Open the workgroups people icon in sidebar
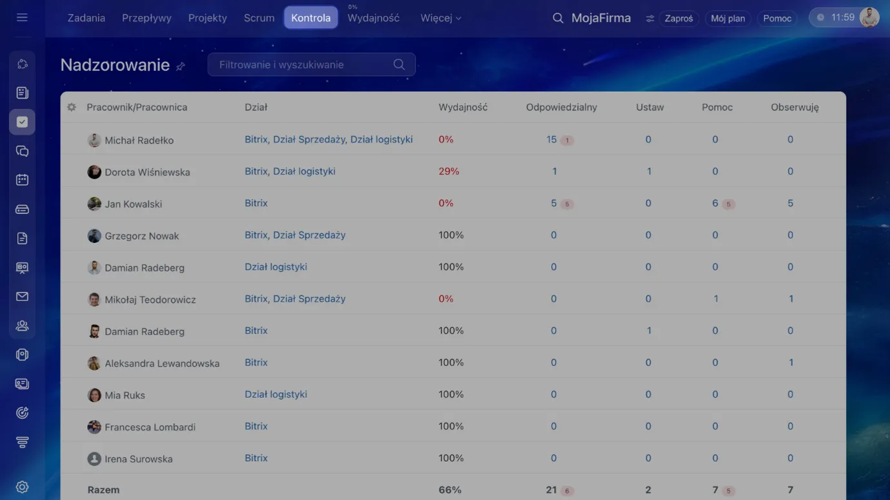This screenshot has width=890, height=500. click(22, 326)
